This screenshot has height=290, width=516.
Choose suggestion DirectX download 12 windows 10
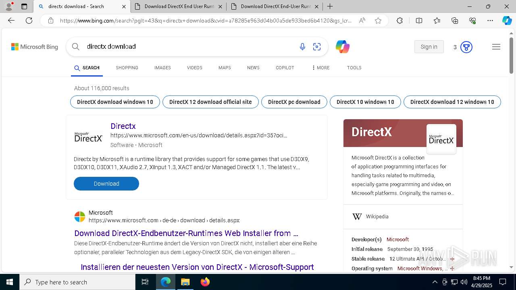[x=452, y=102]
